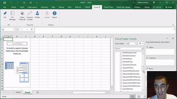Click the Undo icon in title bar

tap(11, 2)
